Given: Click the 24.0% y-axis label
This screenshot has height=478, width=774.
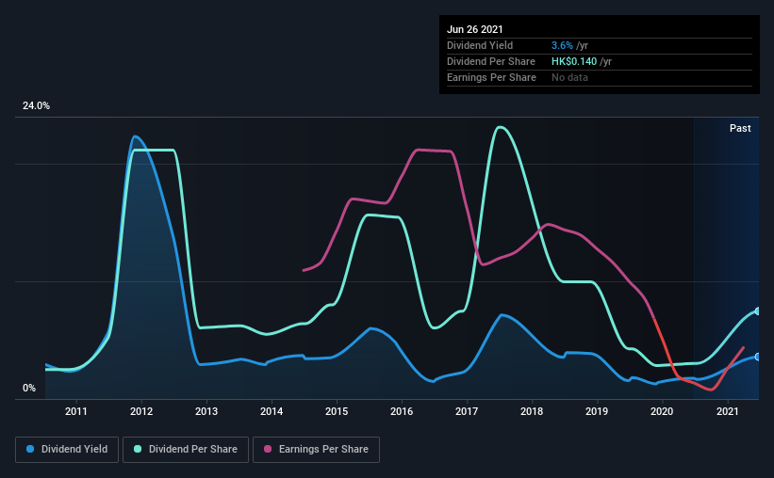Looking at the screenshot, I should [x=36, y=106].
